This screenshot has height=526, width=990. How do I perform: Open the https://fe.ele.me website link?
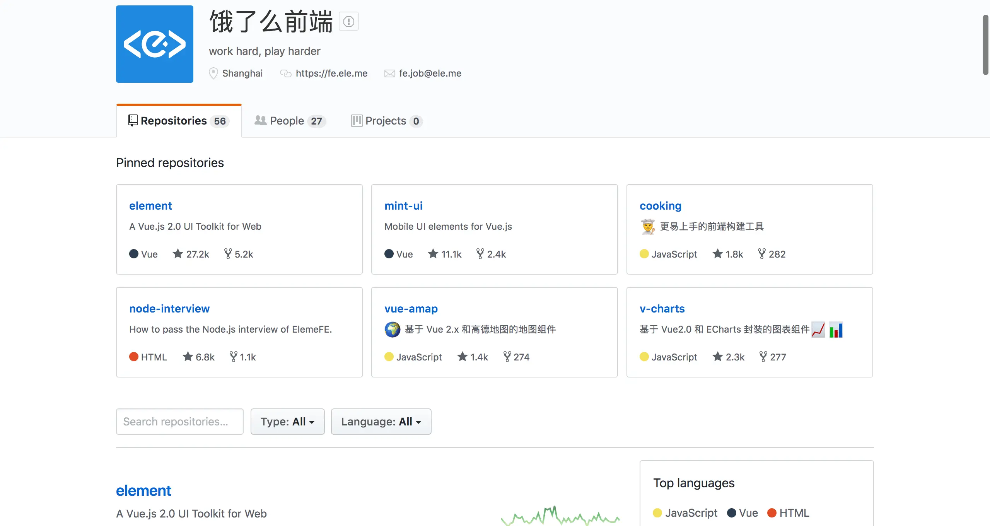(x=331, y=73)
